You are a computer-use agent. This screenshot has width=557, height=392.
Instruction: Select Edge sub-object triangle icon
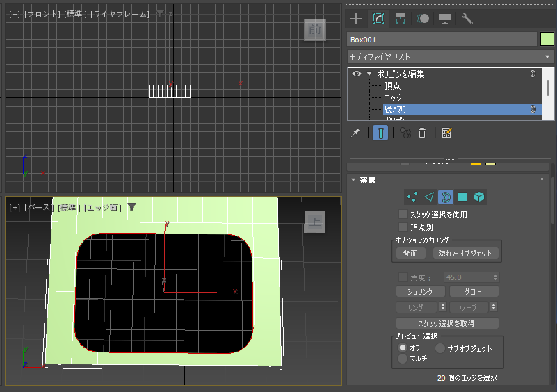click(x=429, y=197)
